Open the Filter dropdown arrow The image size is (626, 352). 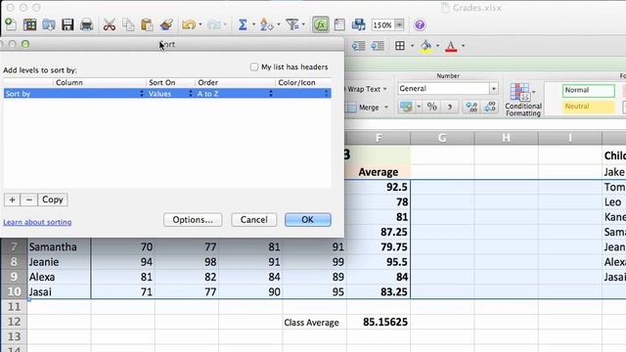[303, 24]
